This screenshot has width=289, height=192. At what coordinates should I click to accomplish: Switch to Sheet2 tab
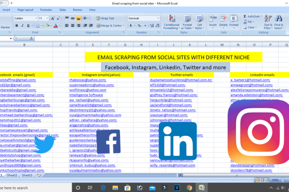(x=12, y=175)
